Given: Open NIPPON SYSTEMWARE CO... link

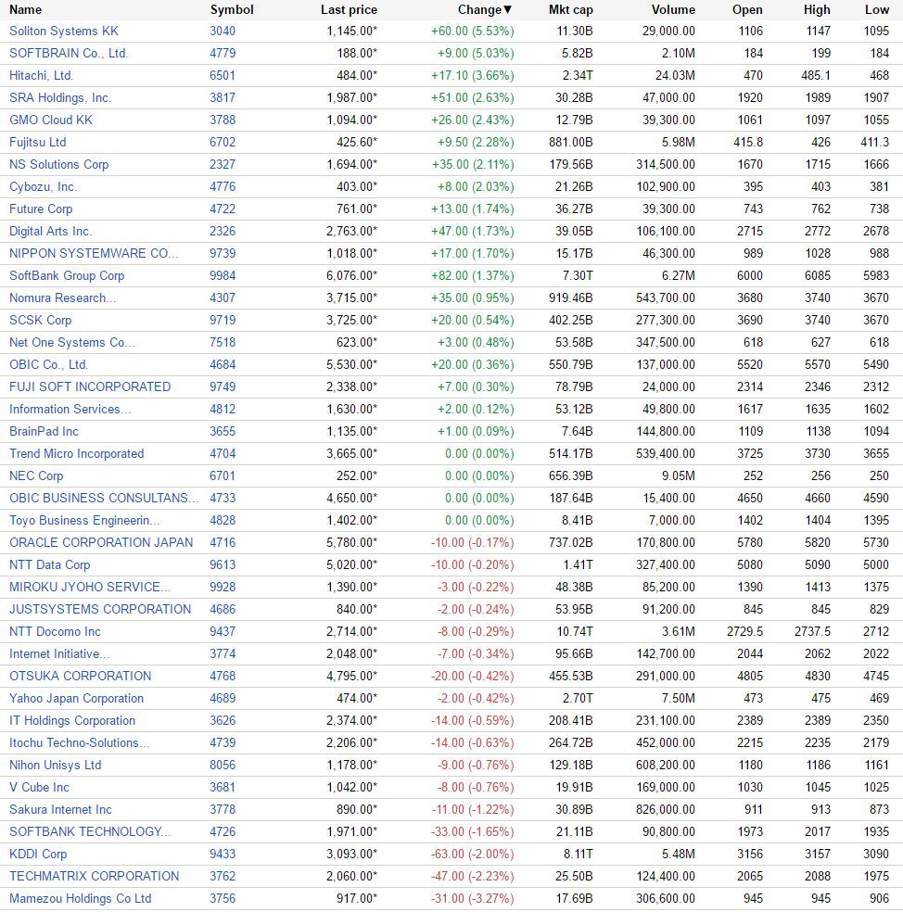Looking at the screenshot, I should coord(94,254).
